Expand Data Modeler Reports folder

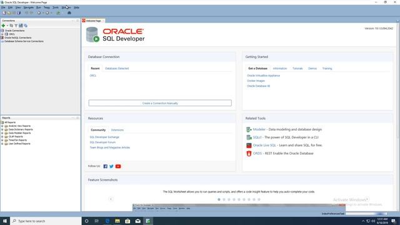tap(2, 133)
